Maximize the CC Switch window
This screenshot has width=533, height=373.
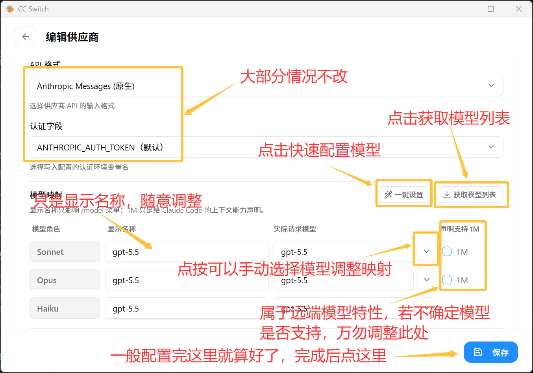pyautogui.click(x=490, y=9)
